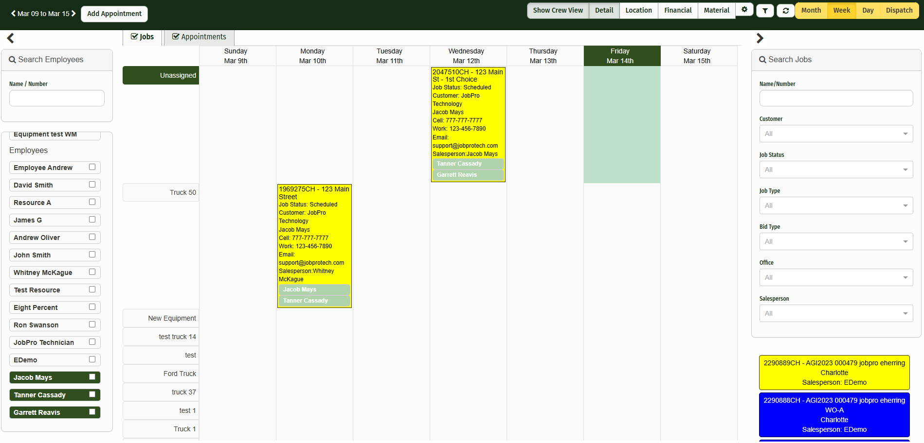Advance to next week arrow
The image size is (924, 443).
tap(73, 14)
